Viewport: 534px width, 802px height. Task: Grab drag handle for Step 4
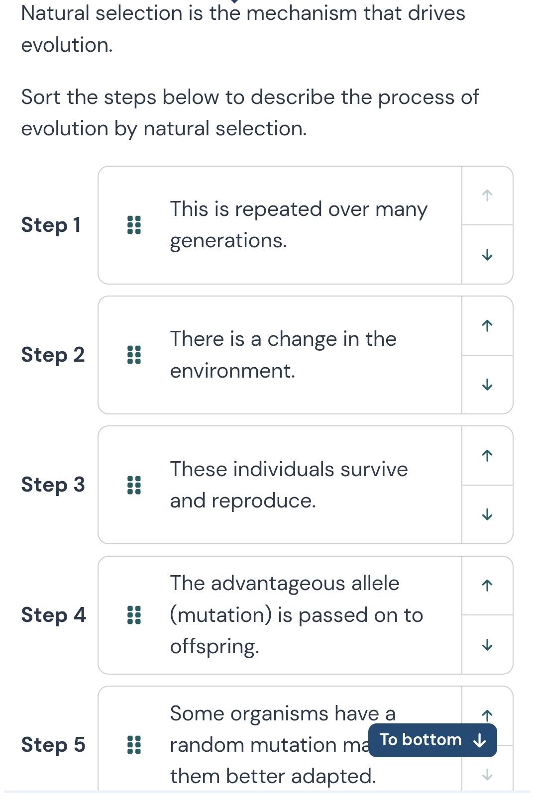click(134, 615)
